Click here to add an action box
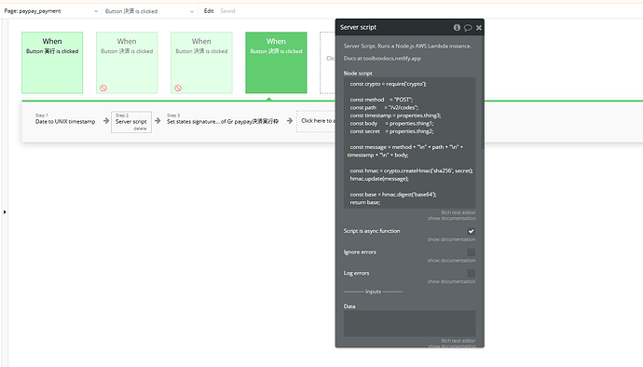The height and width of the screenshot is (367, 643). point(316,121)
